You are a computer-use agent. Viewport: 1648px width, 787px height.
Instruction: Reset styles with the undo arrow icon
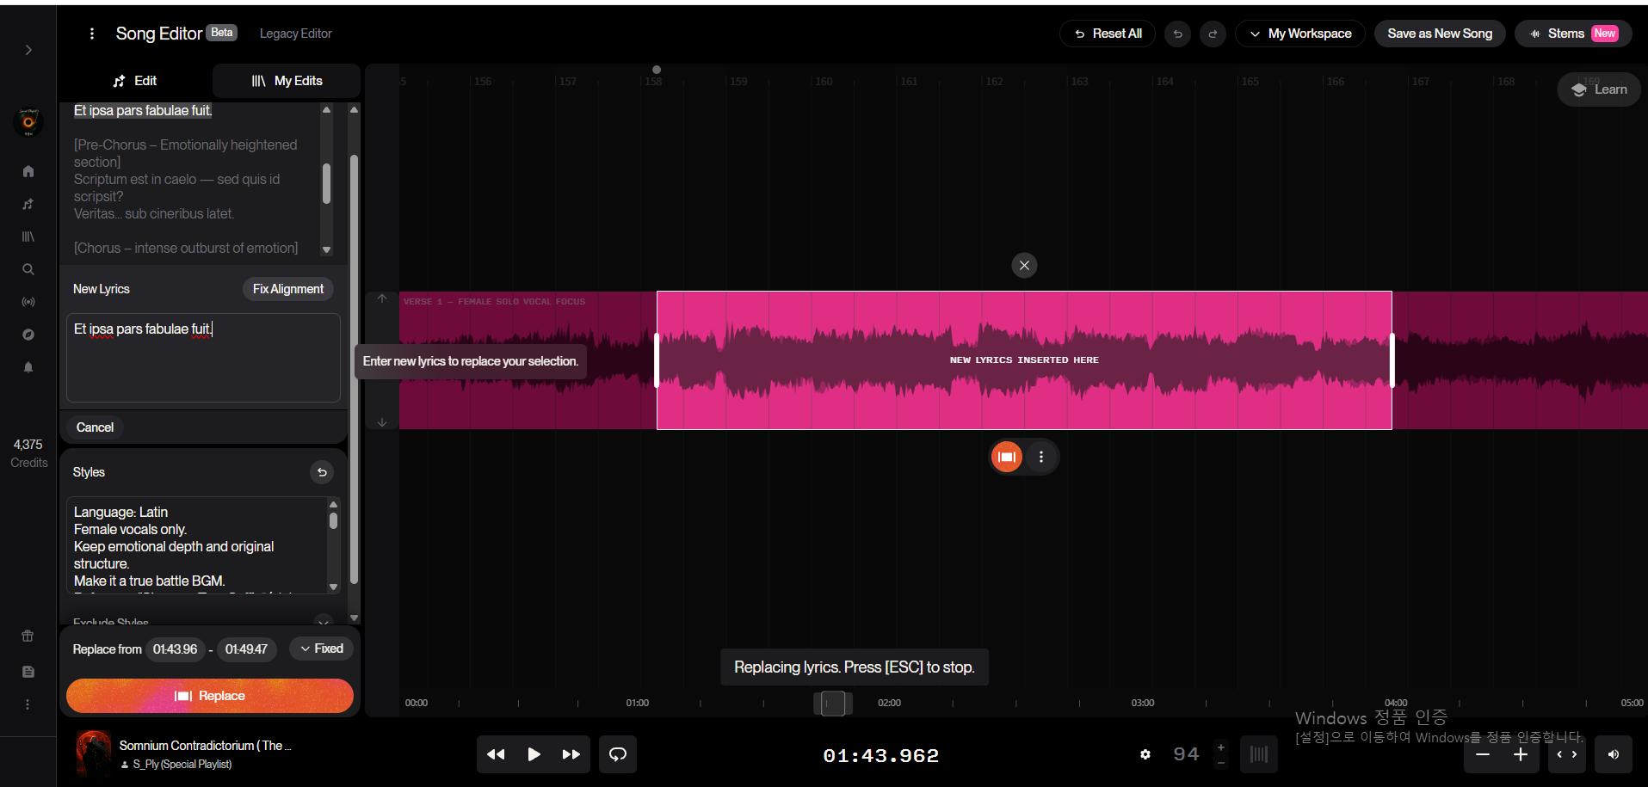pyautogui.click(x=321, y=472)
